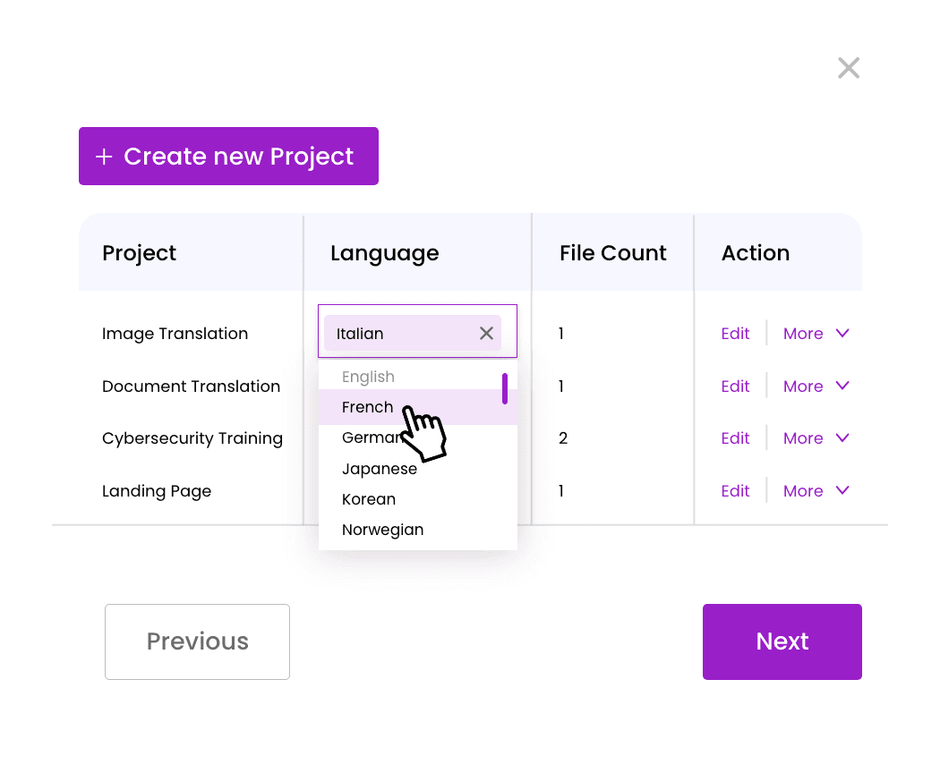This screenshot has width=940, height=773.
Task: Open More options for Cybersecurity Training
Action: click(804, 437)
